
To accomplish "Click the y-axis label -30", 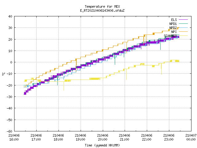I will click(10, 97).
